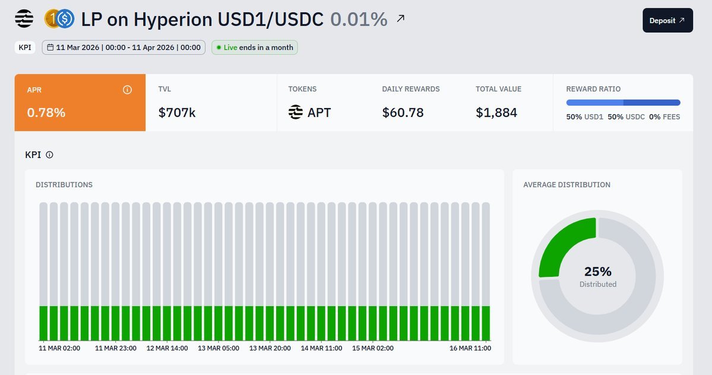The width and height of the screenshot is (712, 375).
Task: Click the reward ratio progress bar
Action: [x=623, y=103]
